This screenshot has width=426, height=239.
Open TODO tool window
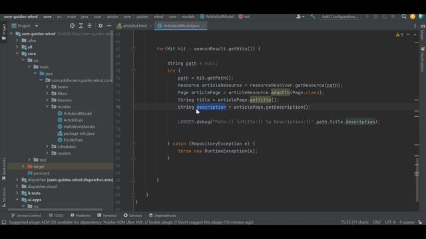tap(56, 216)
